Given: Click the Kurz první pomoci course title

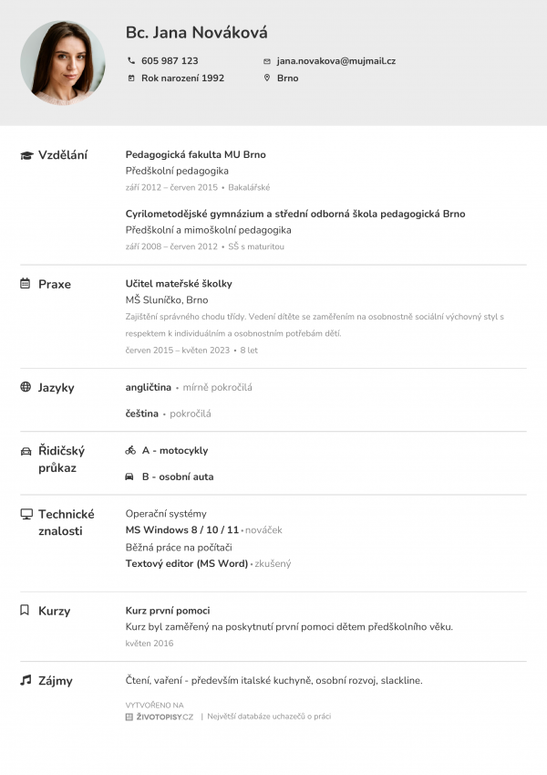Looking at the screenshot, I should click(168, 610).
